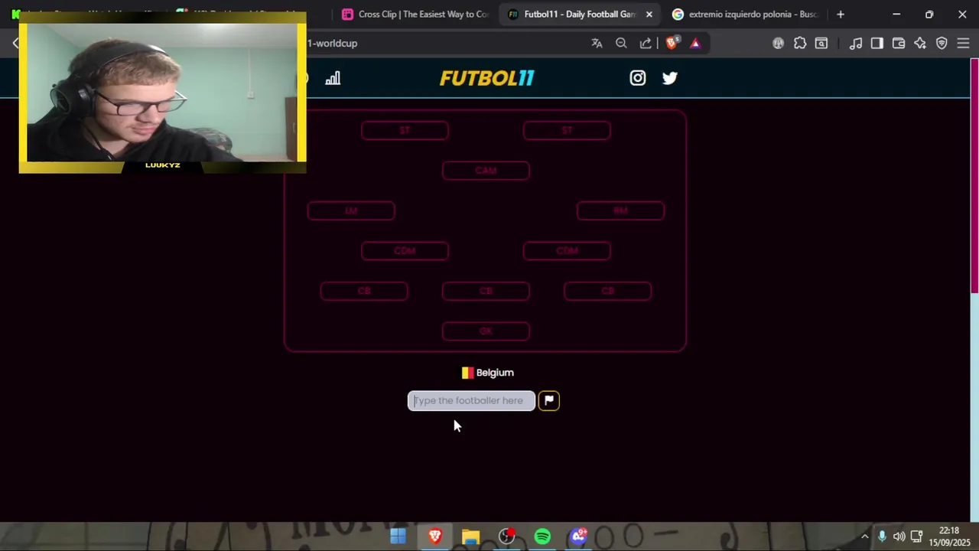
Task: Select the right CB position slot
Action: coord(607,291)
